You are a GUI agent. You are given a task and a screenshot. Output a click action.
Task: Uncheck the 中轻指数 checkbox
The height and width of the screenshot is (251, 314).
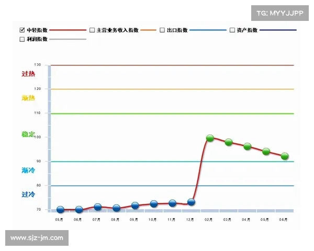pyautogui.click(x=22, y=30)
